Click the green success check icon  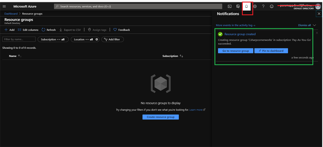point(220,34)
